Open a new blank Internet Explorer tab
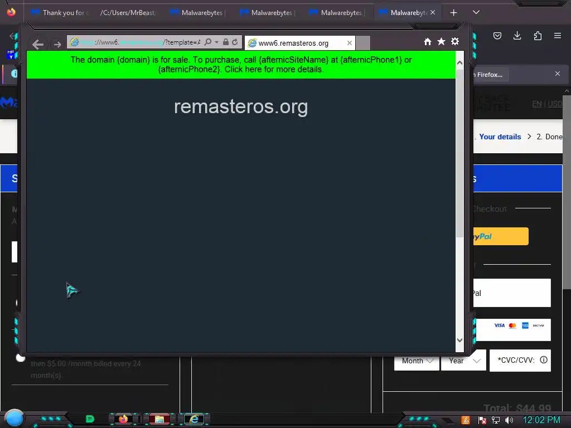Screen dimensions: 571x428 362,43
